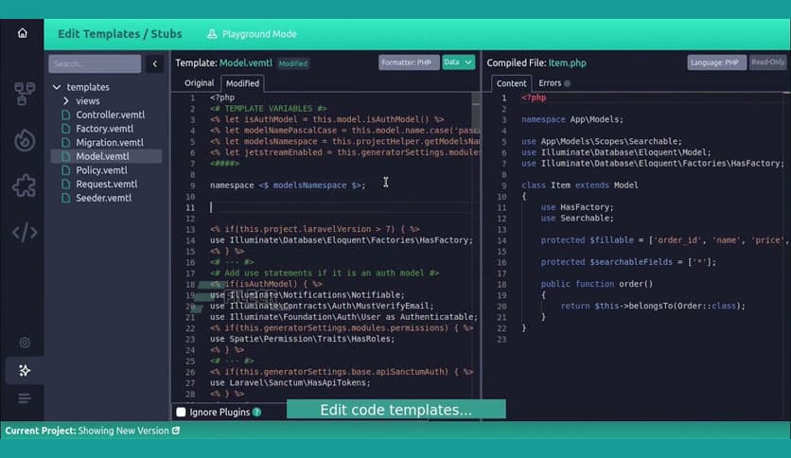
Task: Click in the template Search field
Action: point(95,63)
